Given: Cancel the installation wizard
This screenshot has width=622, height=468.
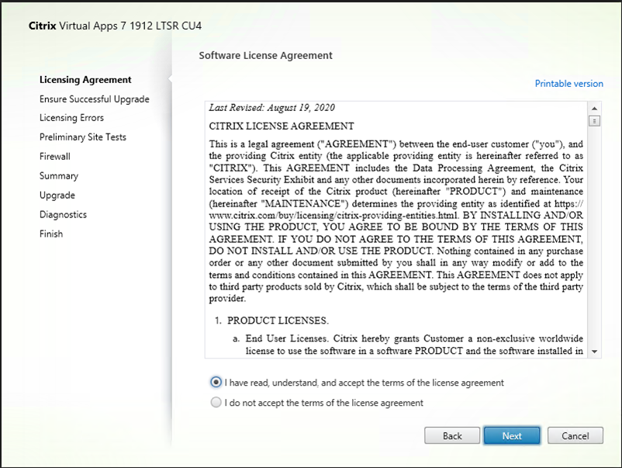Looking at the screenshot, I should (575, 435).
